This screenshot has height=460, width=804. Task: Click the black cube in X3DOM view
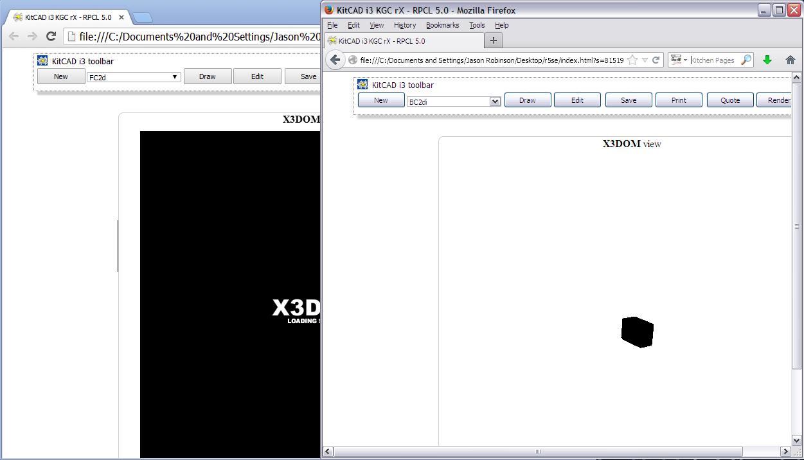[638, 332]
